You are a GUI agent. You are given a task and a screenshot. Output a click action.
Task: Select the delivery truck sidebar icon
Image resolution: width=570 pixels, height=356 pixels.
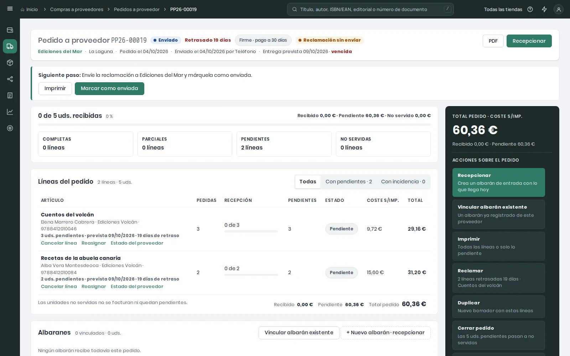(10, 46)
